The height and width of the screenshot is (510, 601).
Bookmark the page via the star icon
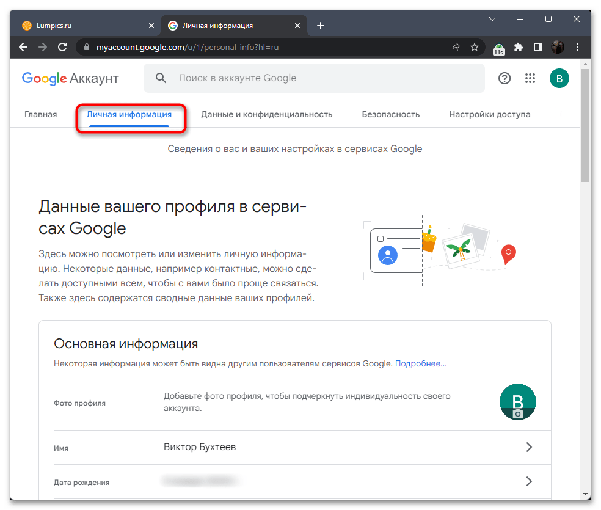click(x=475, y=47)
